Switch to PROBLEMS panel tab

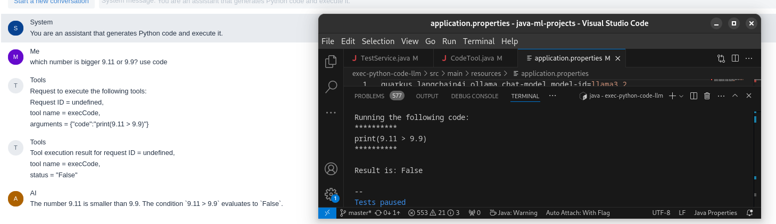point(379,96)
